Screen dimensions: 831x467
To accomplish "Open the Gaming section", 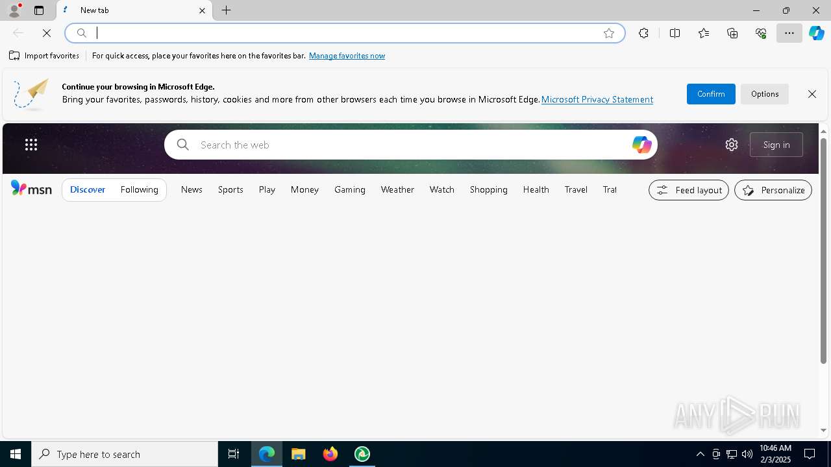I will coord(350,189).
